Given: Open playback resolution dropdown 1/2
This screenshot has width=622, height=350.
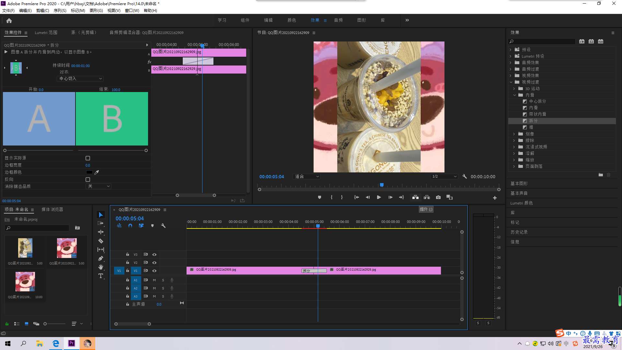Looking at the screenshot, I should pyautogui.click(x=444, y=177).
